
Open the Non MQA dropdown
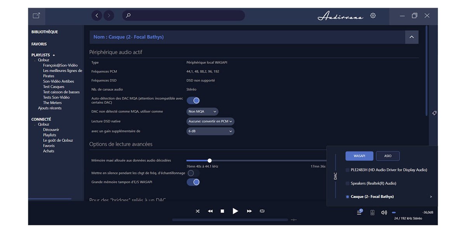(x=202, y=111)
